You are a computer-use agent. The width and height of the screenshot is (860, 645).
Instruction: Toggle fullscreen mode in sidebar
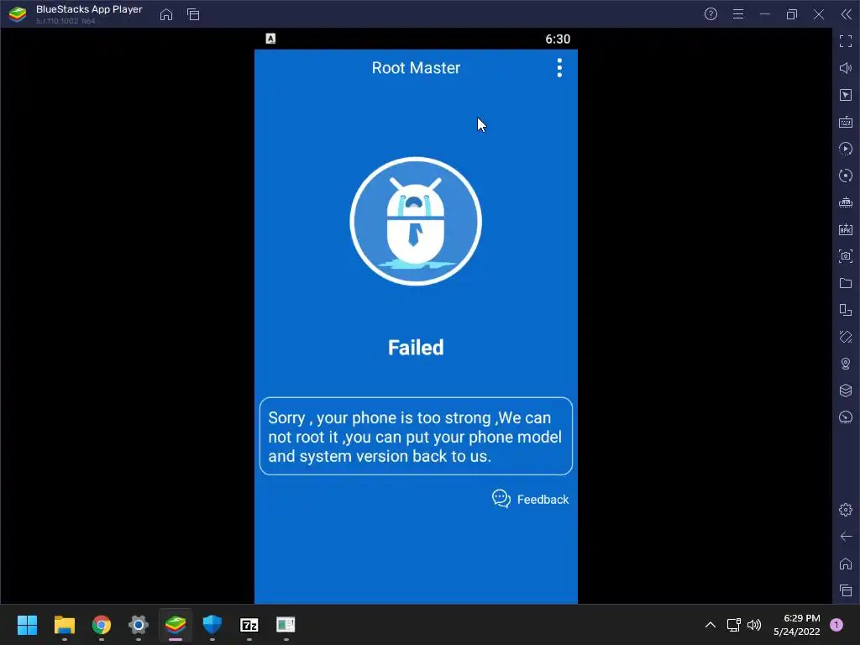tap(846, 41)
